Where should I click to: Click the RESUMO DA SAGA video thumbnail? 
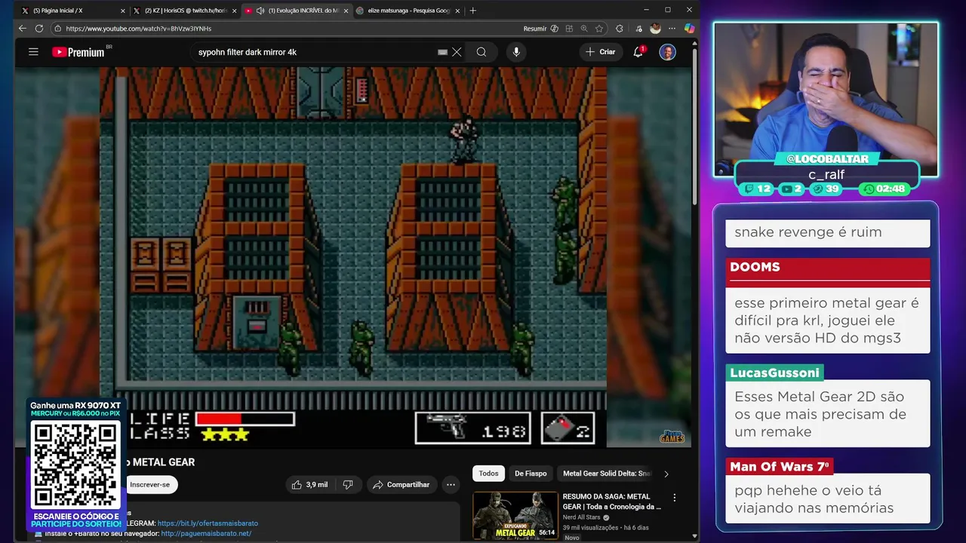point(515,516)
